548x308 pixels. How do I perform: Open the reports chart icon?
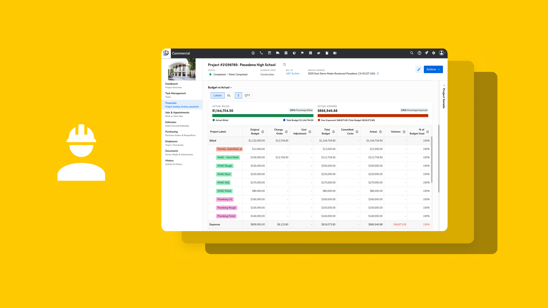[x=311, y=53]
